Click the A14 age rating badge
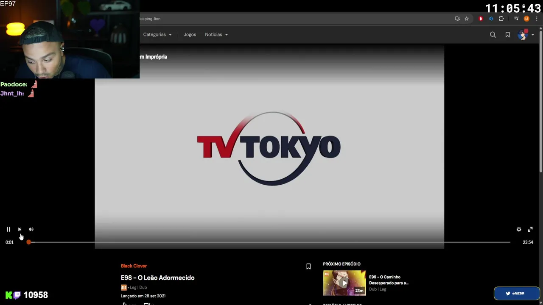543x305 pixels. pyautogui.click(x=124, y=288)
